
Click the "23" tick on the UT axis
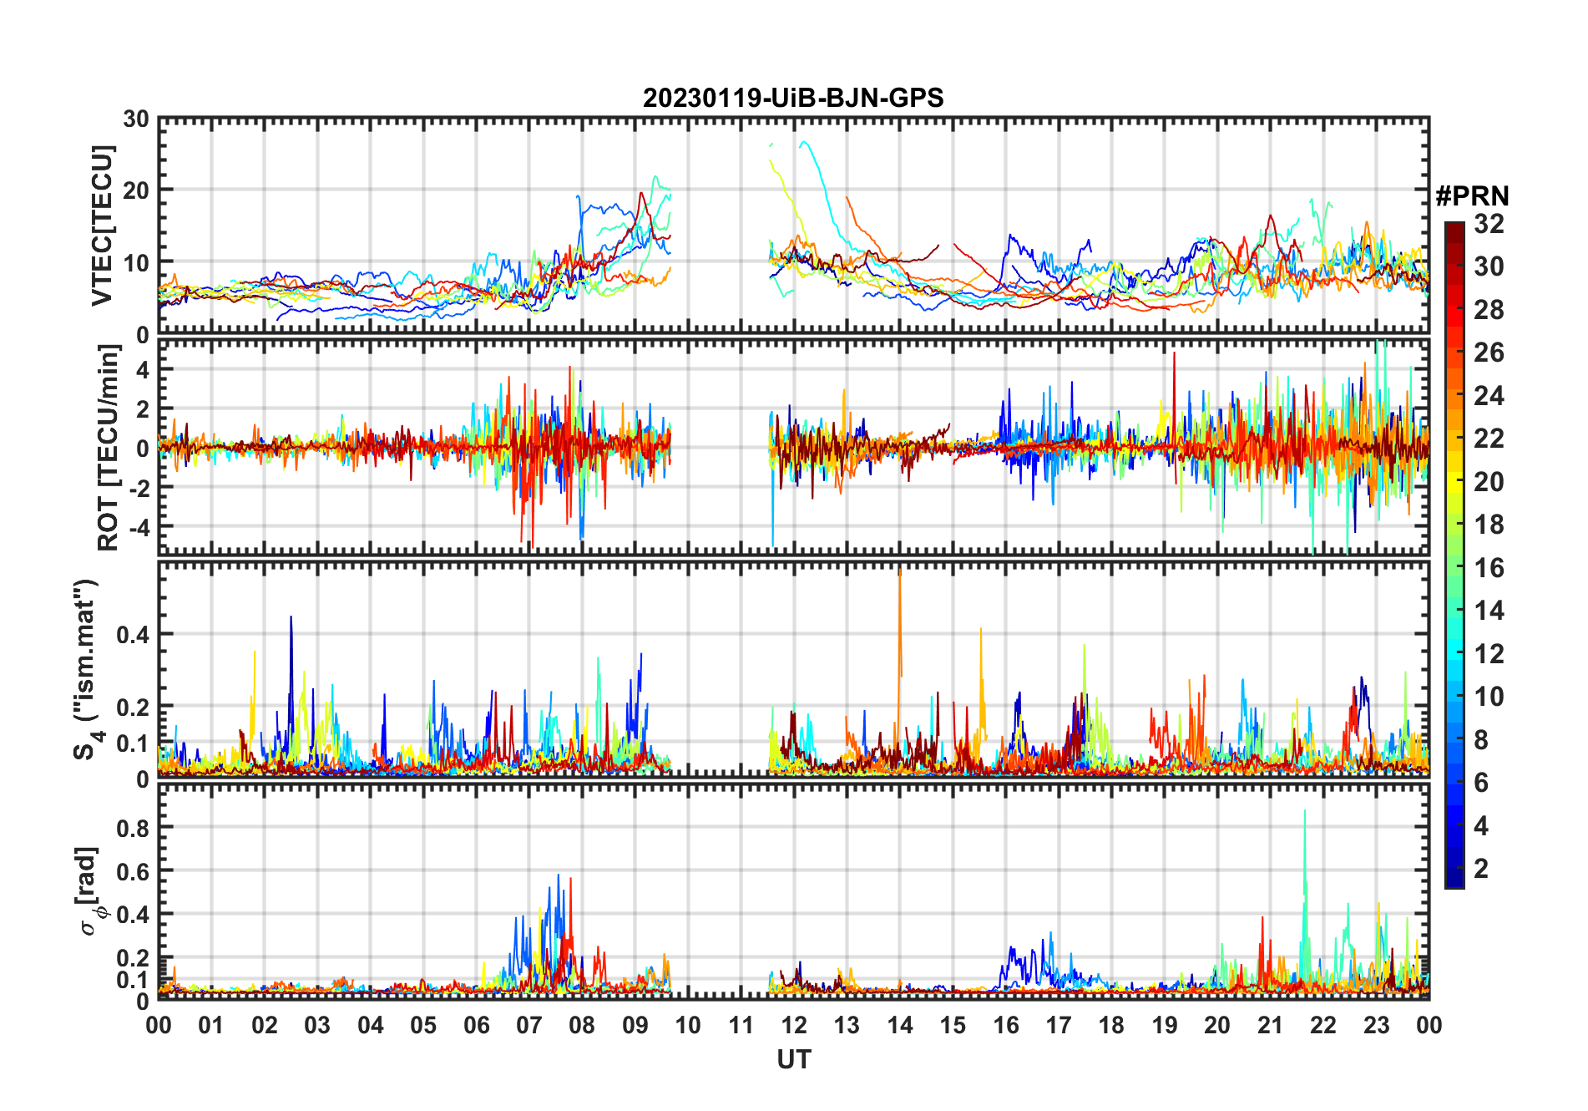[x=1377, y=1025]
